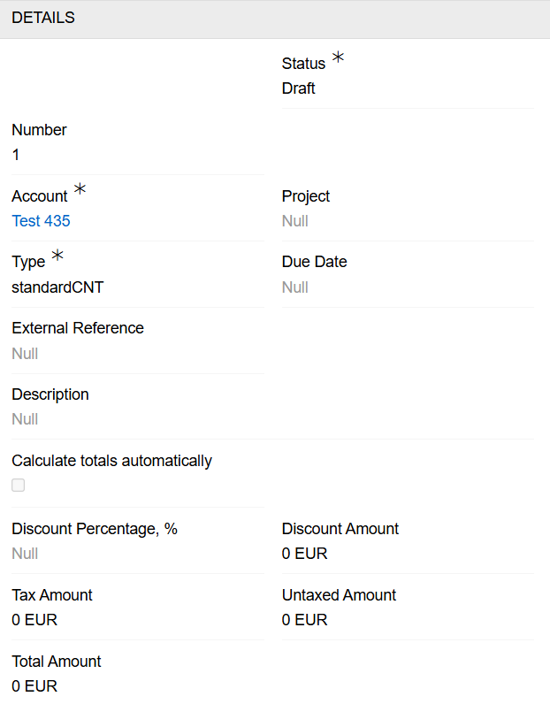
Task: Click the Calculate totals automatically label
Action: tap(111, 461)
